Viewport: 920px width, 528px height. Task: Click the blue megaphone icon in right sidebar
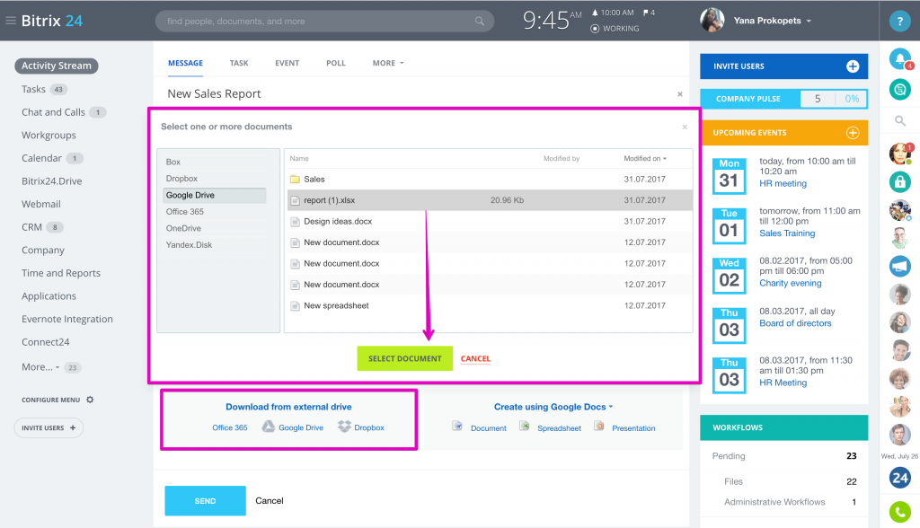(900, 267)
